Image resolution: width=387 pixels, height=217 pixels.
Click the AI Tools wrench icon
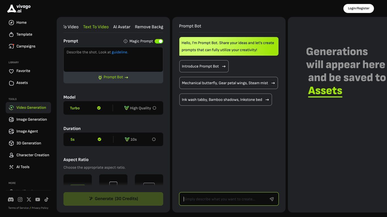point(11,167)
